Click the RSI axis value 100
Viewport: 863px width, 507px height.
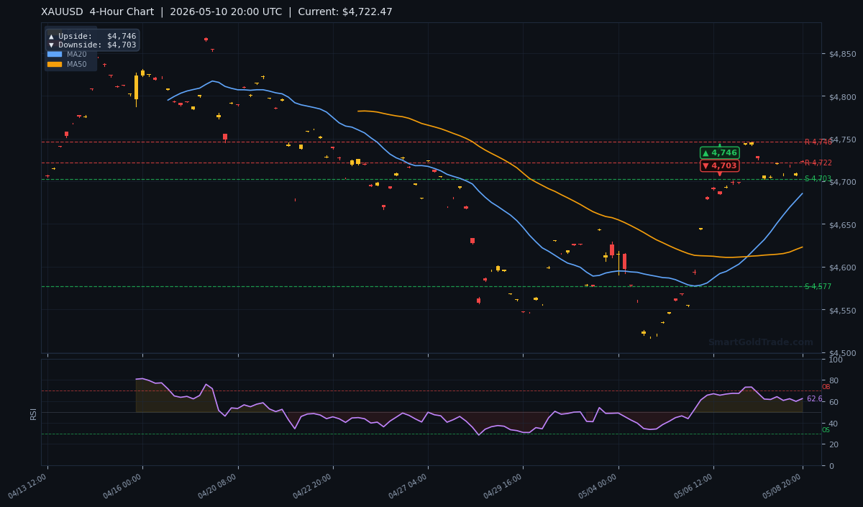pyautogui.click(x=836, y=360)
